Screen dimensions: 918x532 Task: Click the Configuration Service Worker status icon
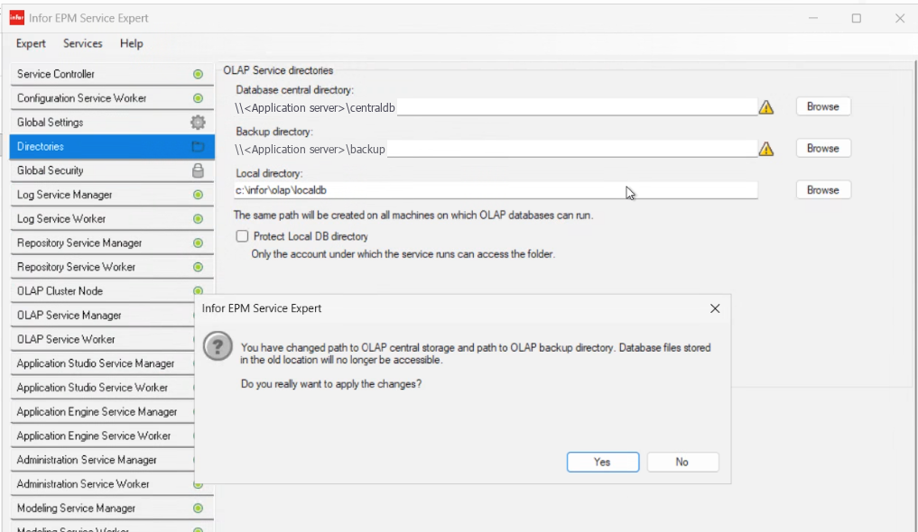(x=198, y=98)
